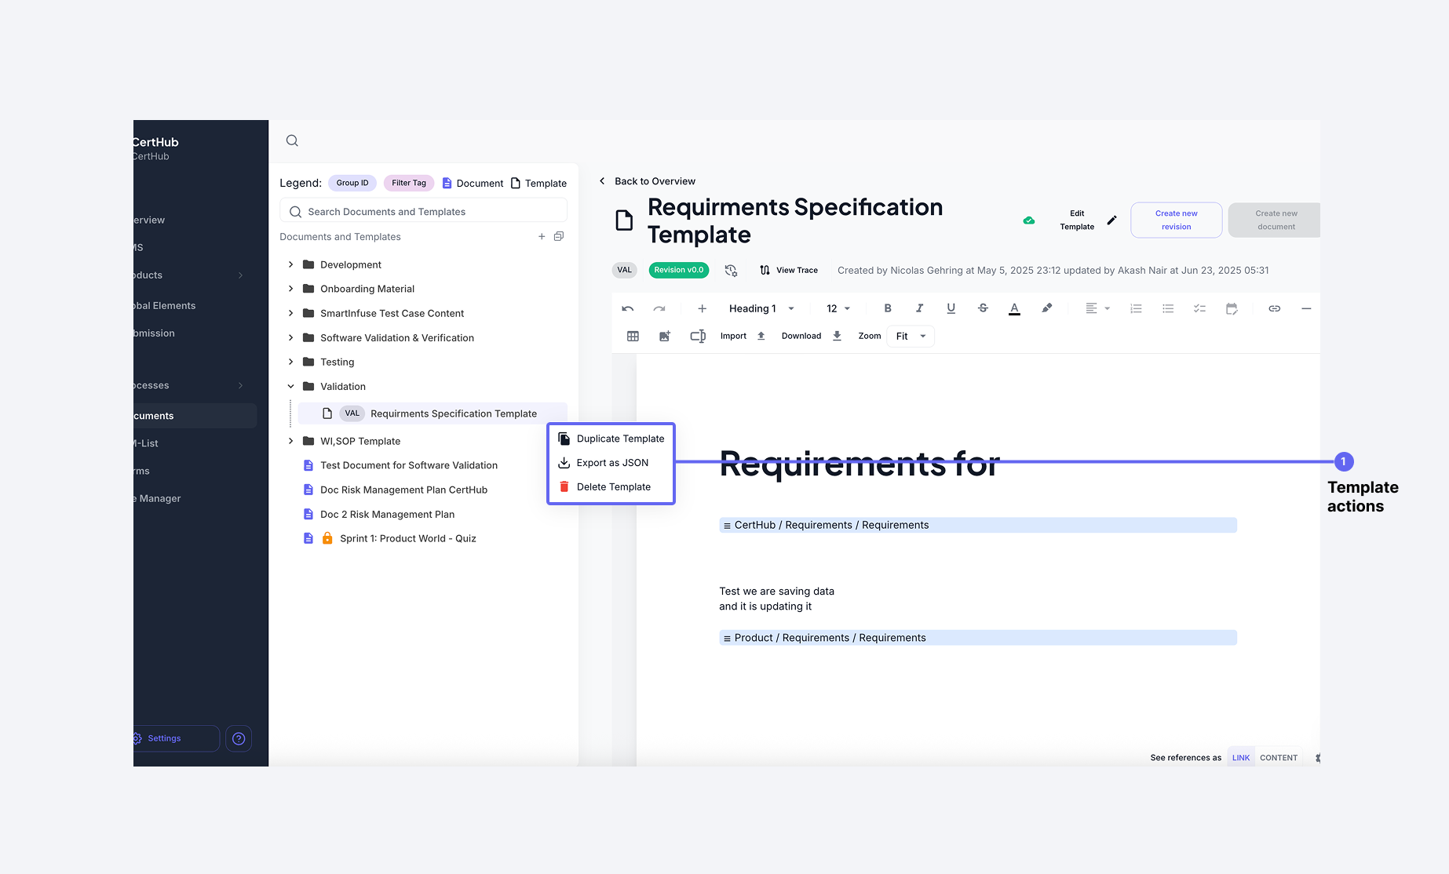Choose Duplicate Template from the context menu
The image size is (1449, 874).
pos(619,439)
